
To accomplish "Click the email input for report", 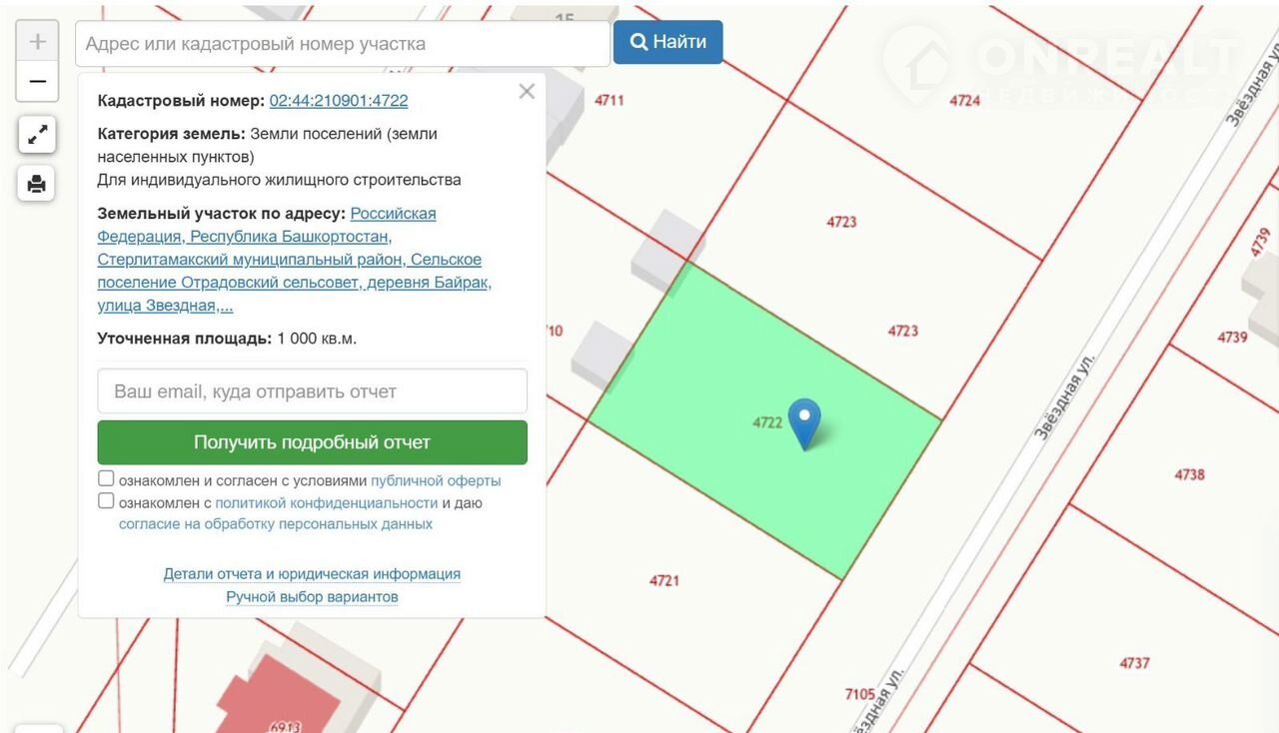I will [312, 391].
